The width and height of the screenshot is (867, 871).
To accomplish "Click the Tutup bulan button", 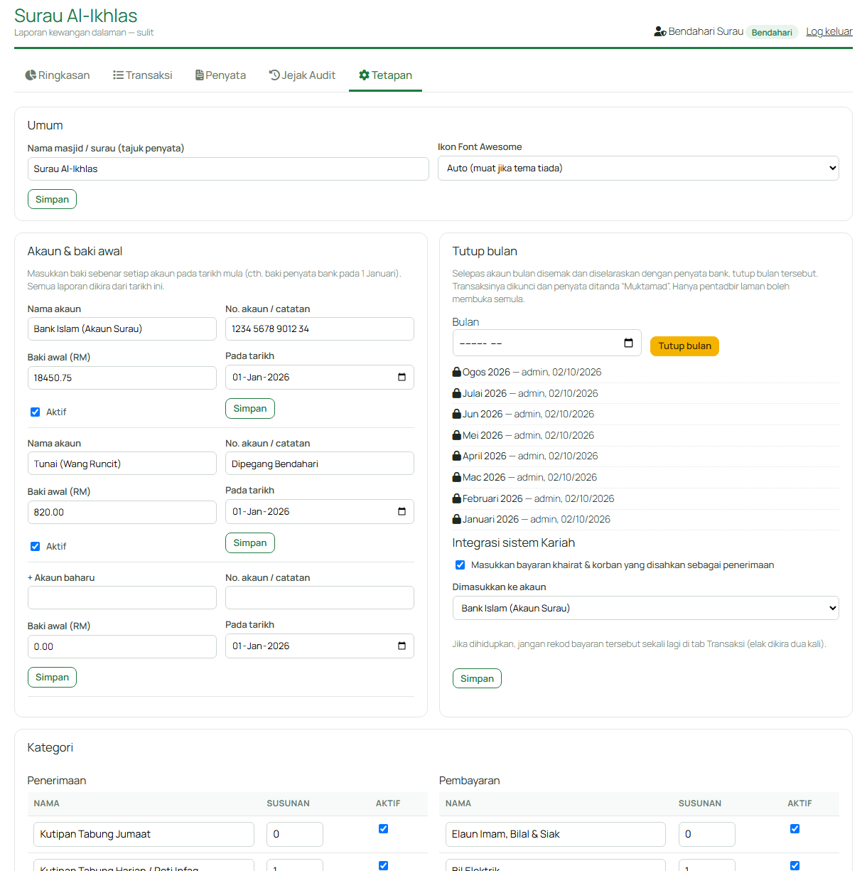I will point(684,346).
